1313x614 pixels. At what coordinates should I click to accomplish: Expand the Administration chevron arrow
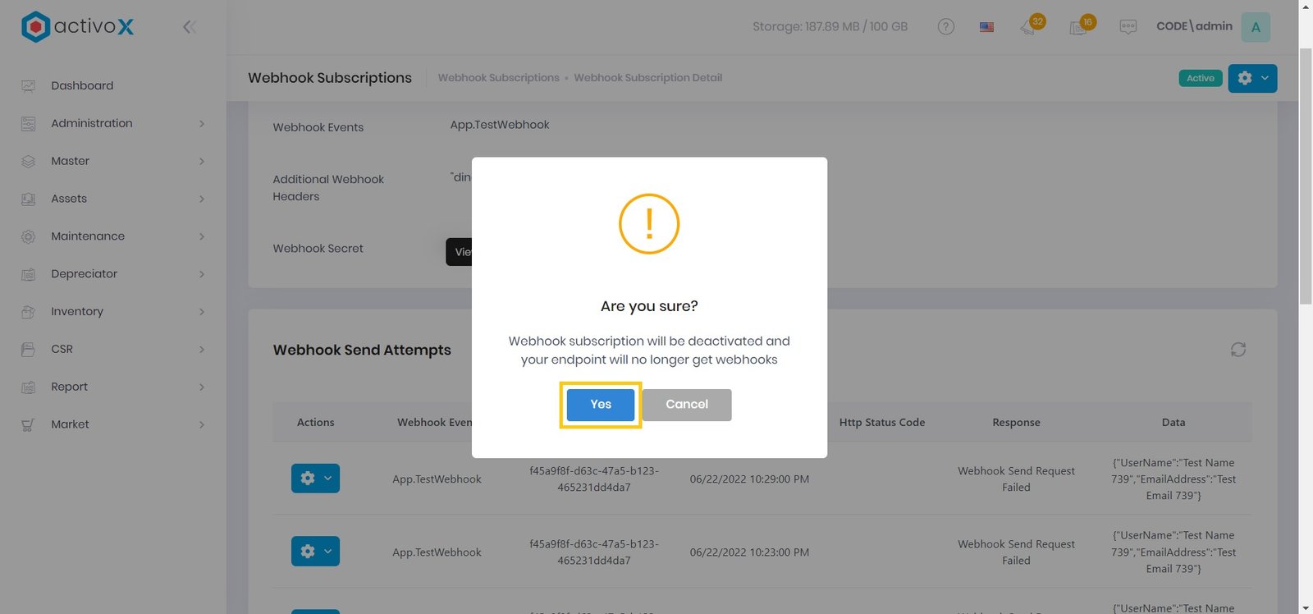202,123
